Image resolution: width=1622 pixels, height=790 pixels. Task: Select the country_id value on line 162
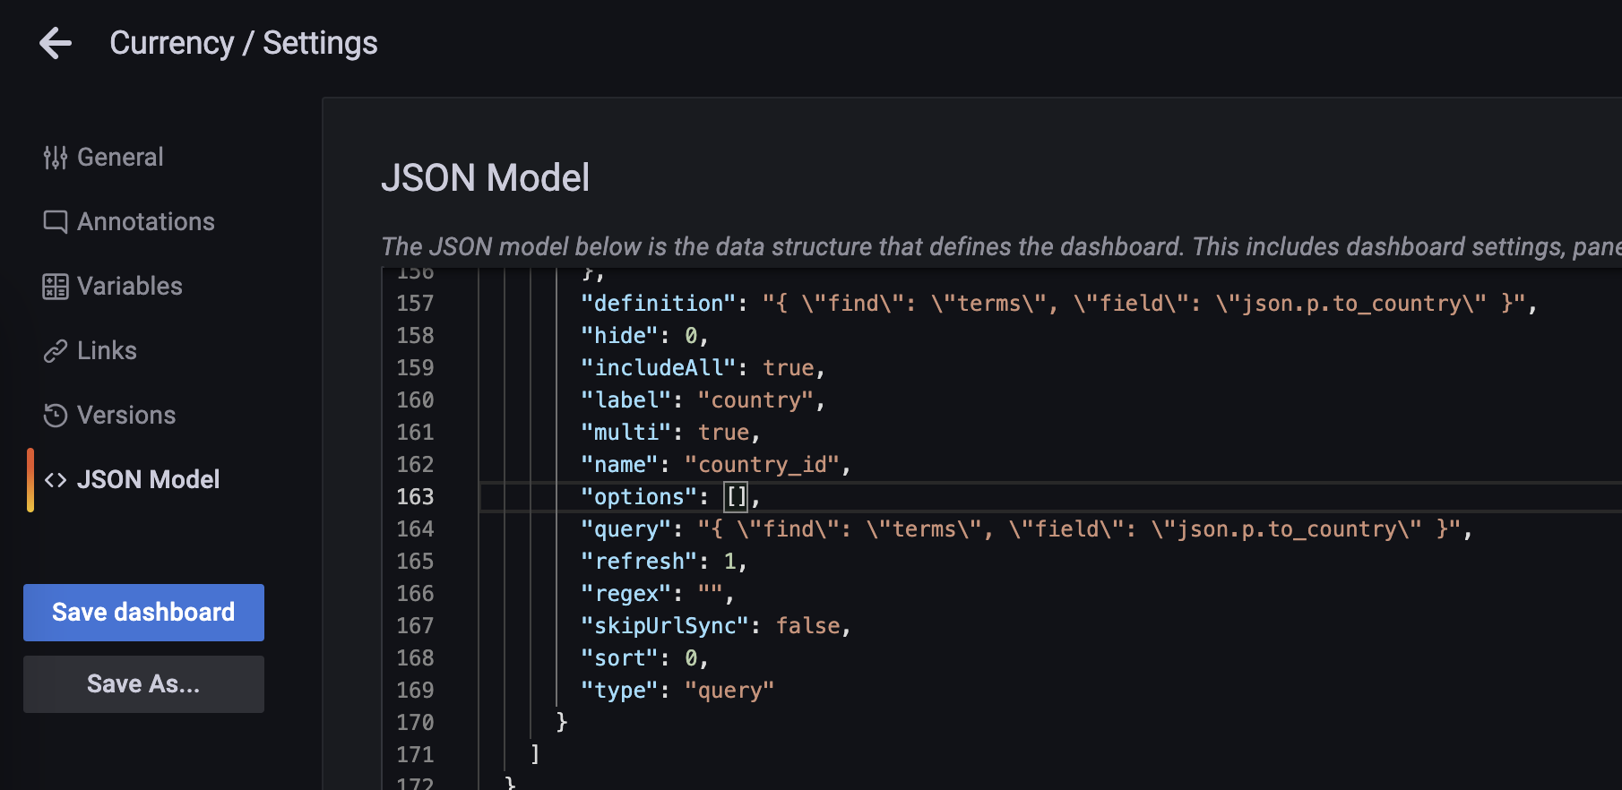click(764, 464)
